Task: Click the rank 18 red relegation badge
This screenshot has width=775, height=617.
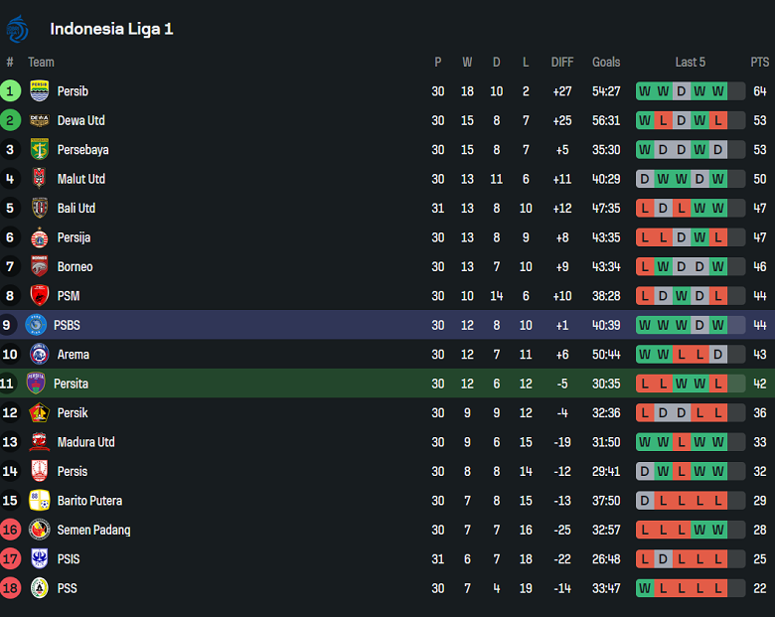Action: tap(10, 588)
